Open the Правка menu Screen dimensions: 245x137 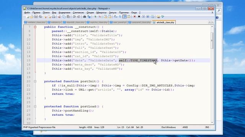[x=36, y=13]
